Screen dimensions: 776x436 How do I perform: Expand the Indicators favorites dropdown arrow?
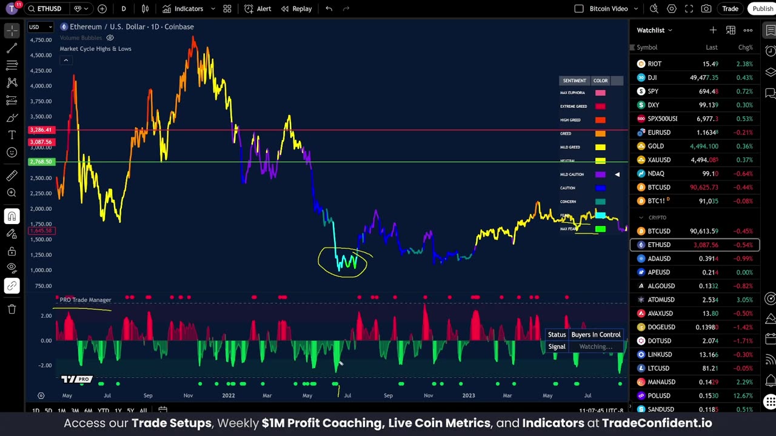pos(213,8)
